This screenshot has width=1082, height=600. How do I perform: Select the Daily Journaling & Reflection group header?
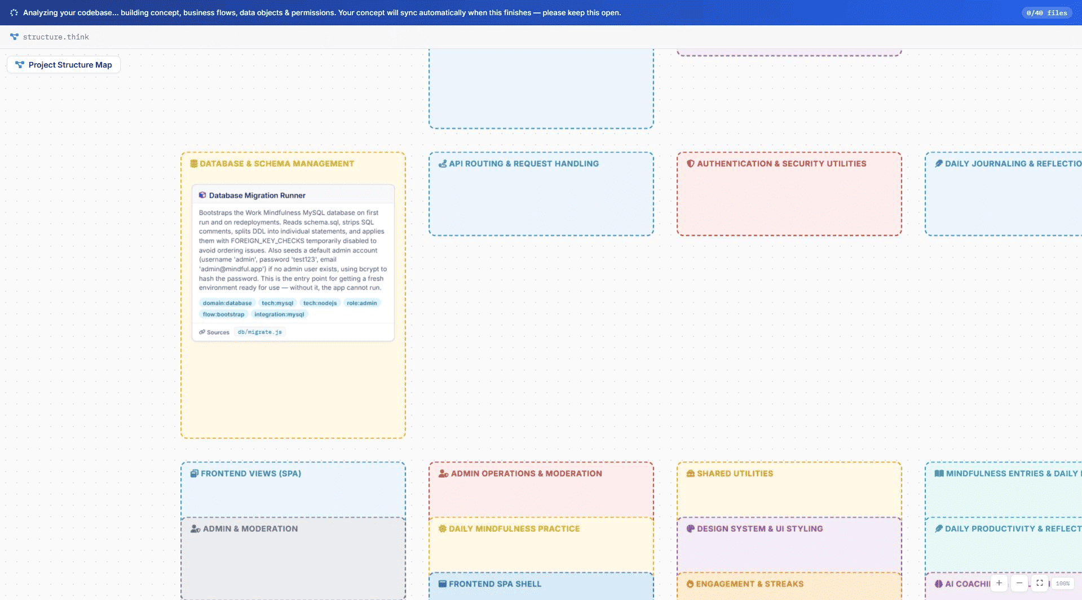1013,163
